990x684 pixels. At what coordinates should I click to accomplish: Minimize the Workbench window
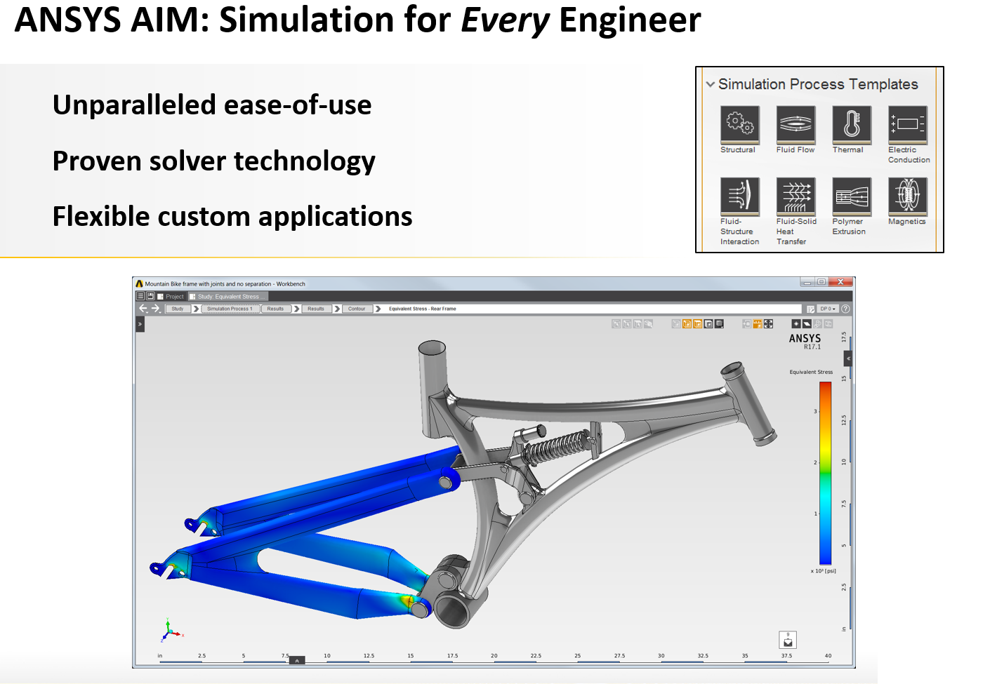pos(807,282)
